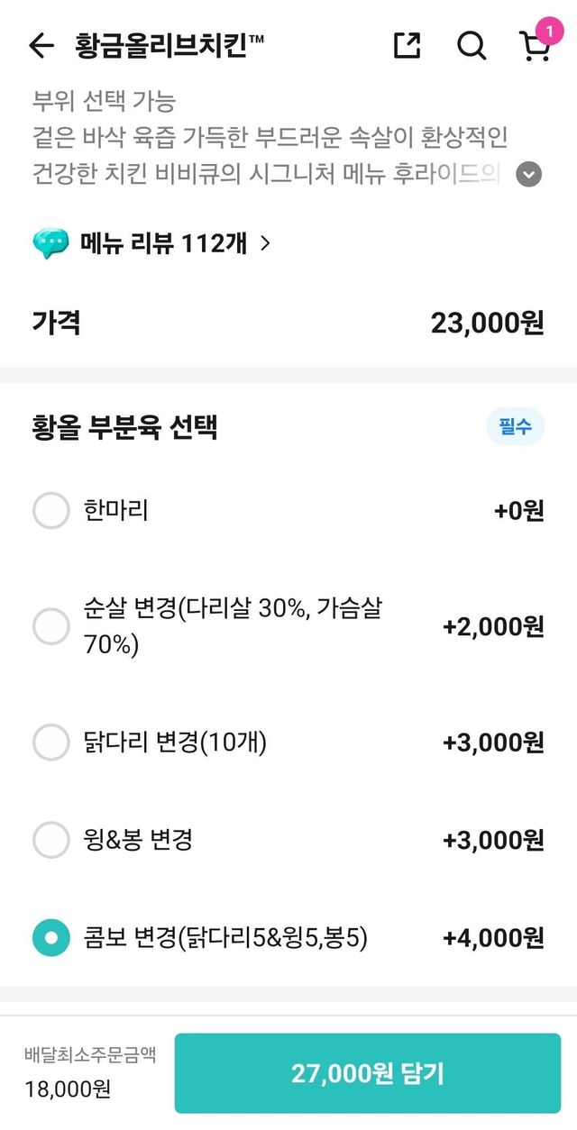Image resolution: width=577 pixels, height=1130 pixels.
Task: Tap the back arrow icon
Action: (x=41, y=45)
